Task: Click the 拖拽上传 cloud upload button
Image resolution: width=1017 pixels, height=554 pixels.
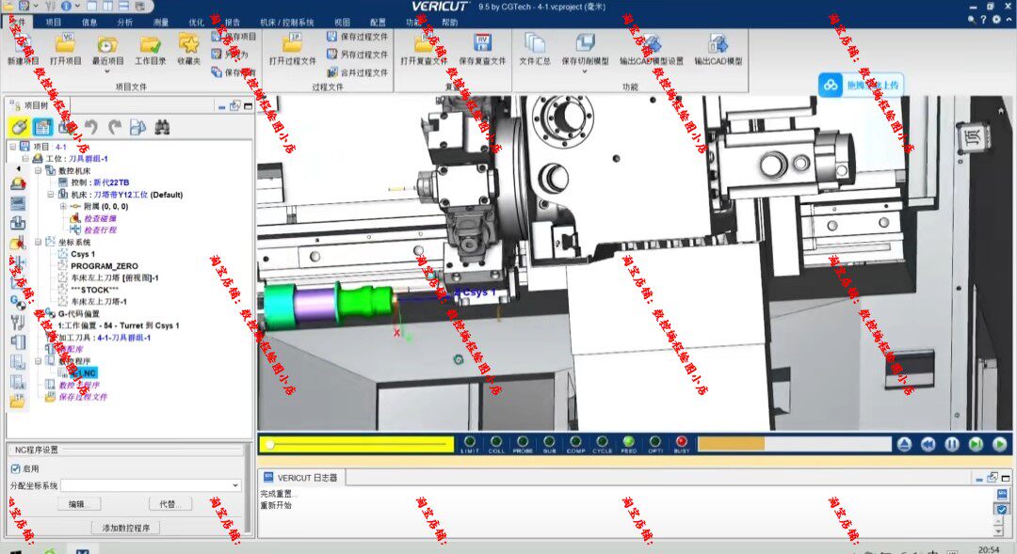Action: (860, 85)
